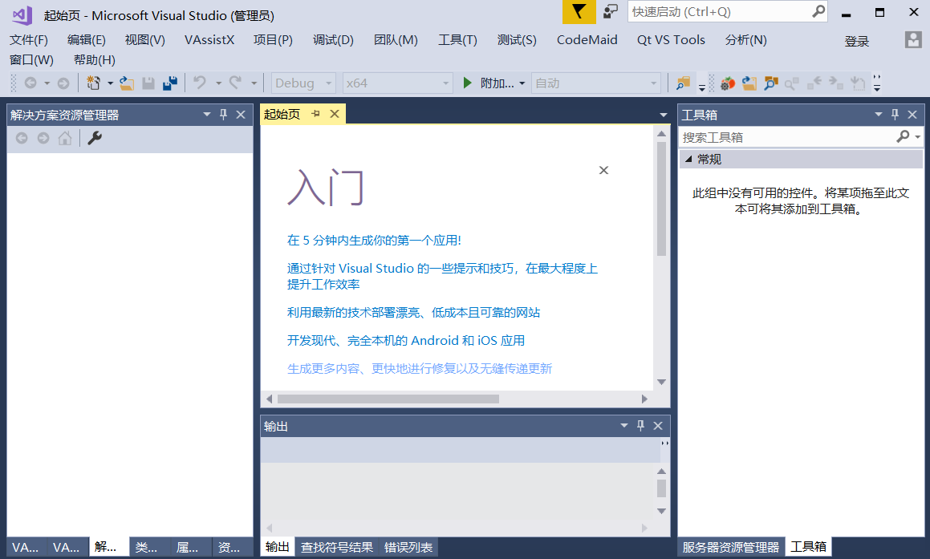Collapse the 常规 toolbox group
The width and height of the screenshot is (930, 559).
click(x=688, y=159)
